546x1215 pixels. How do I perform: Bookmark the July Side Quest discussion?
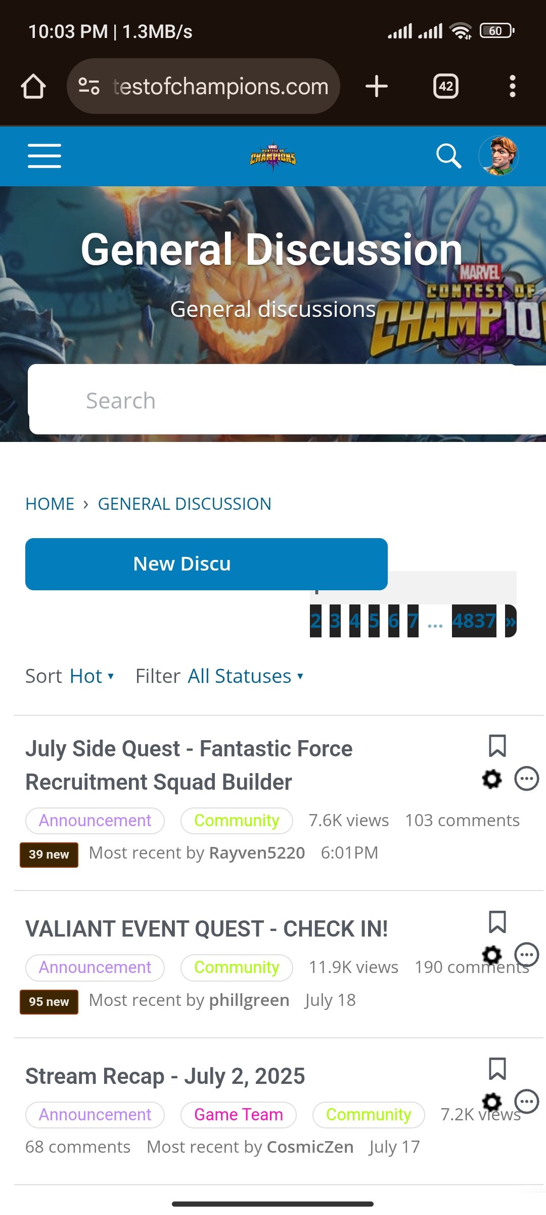click(497, 746)
